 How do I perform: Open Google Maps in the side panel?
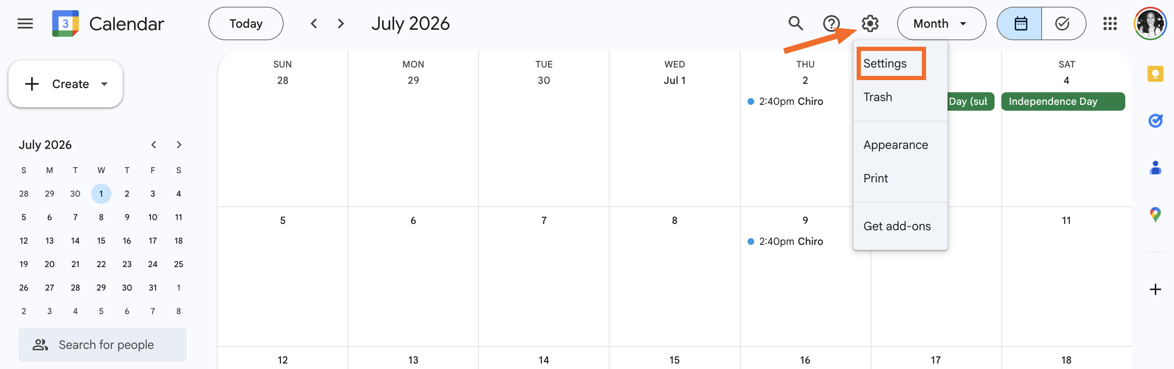1156,214
